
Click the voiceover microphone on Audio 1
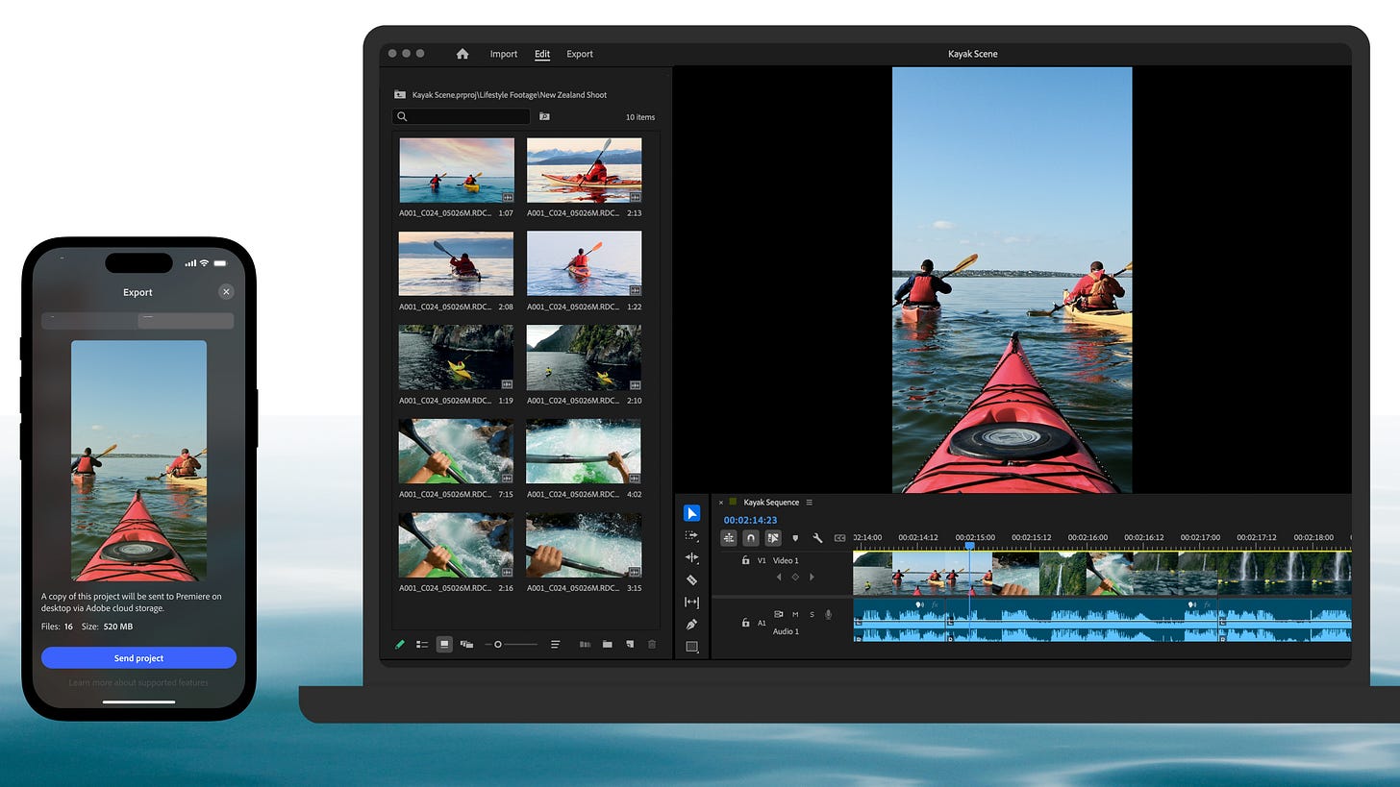coord(828,614)
